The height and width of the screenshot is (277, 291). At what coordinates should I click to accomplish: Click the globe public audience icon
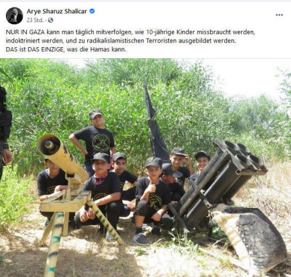(51, 20)
